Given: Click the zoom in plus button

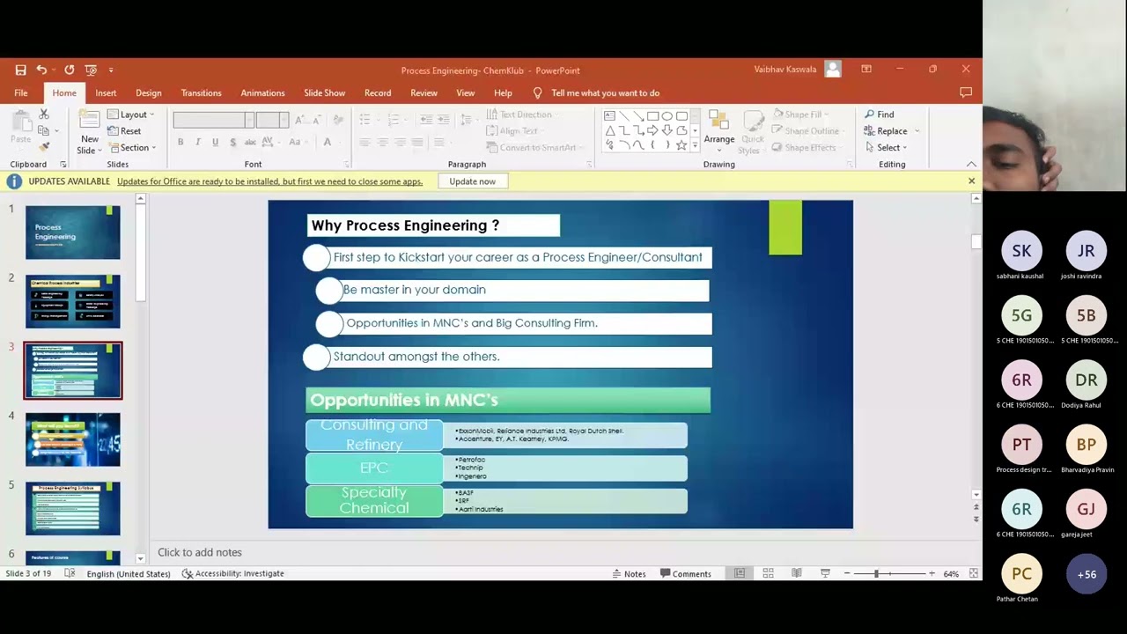Looking at the screenshot, I should pos(932,573).
